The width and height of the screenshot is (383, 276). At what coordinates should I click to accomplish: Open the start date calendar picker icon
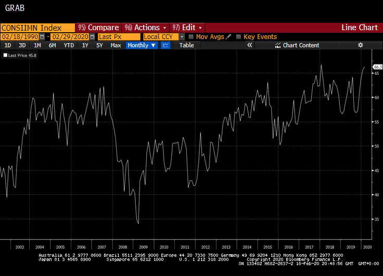42,37
